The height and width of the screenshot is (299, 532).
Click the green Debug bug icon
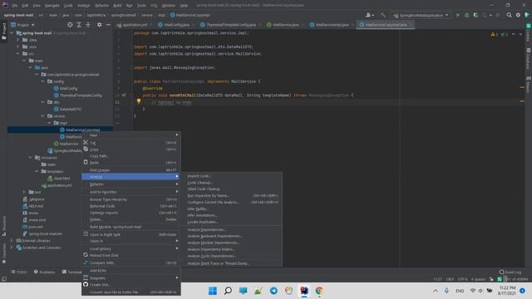[x=467, y=15]
